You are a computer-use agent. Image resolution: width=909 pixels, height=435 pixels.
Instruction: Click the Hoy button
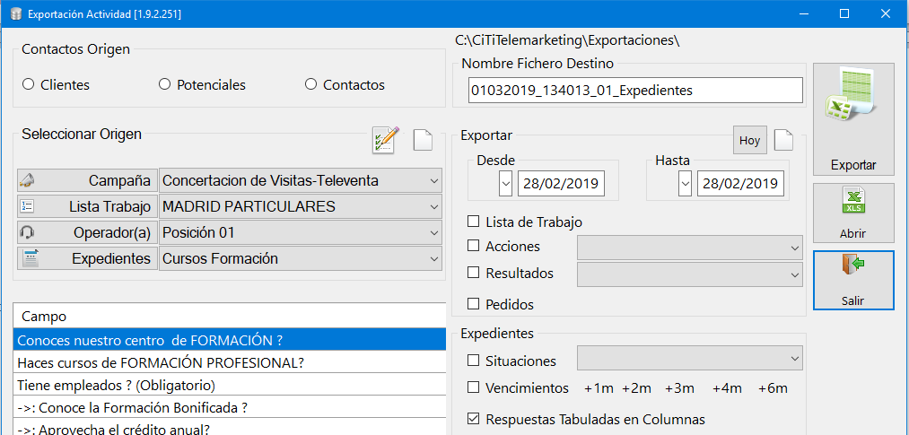pos(749,140)
